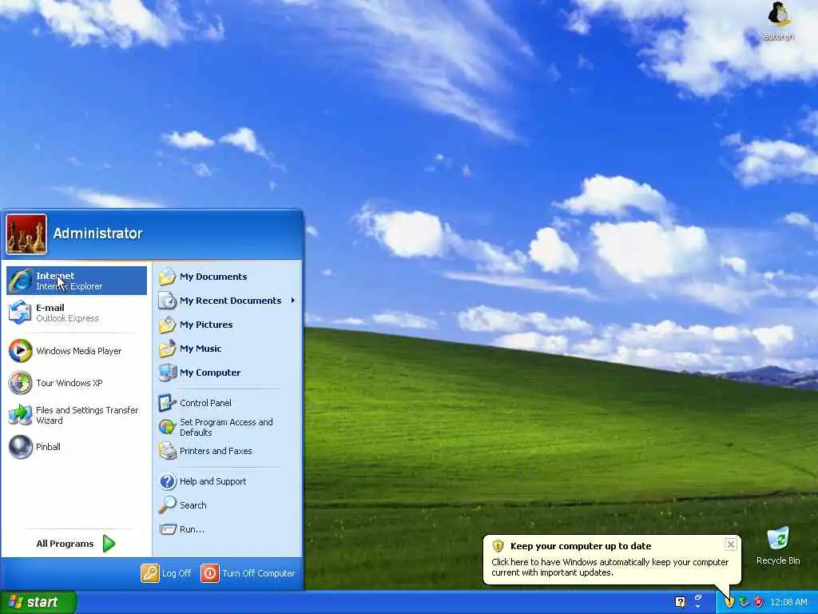Click the Start button
The width and height of the screenshot is (818, 614).
[x=38, y=602]
